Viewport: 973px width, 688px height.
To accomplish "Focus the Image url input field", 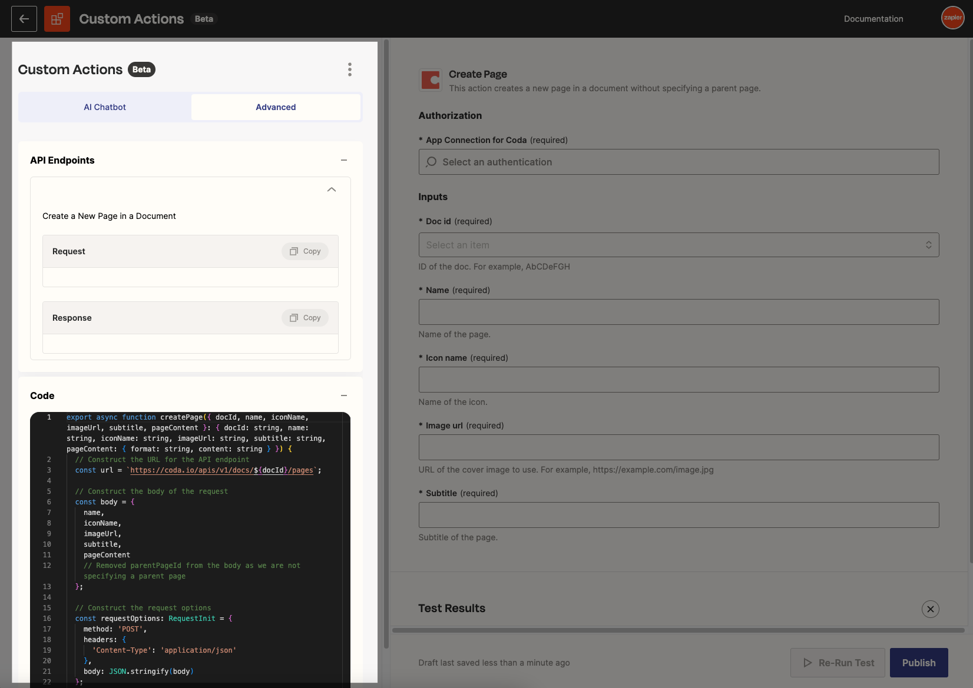I will (x=679, y=447).
